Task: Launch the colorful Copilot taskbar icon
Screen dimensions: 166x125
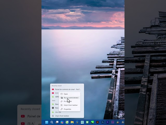Action: (62, 122)
